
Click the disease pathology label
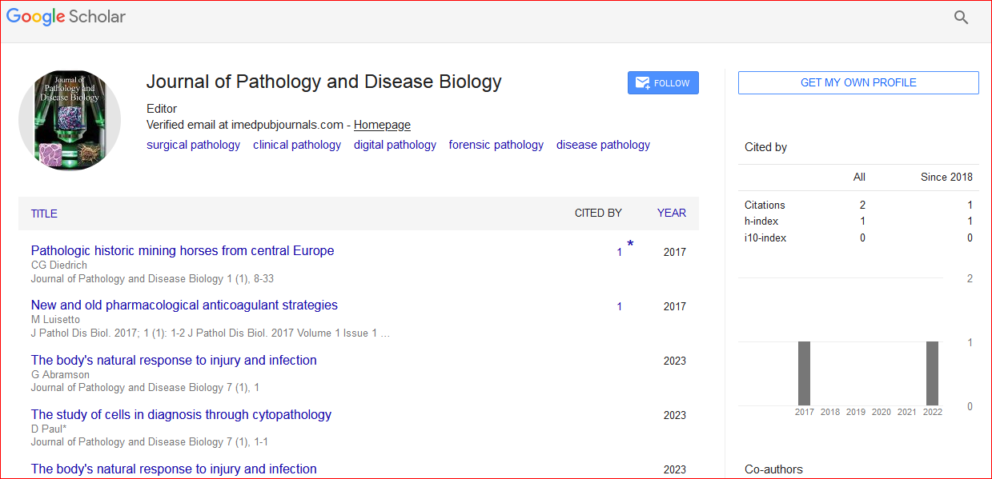tap(603, 145)
